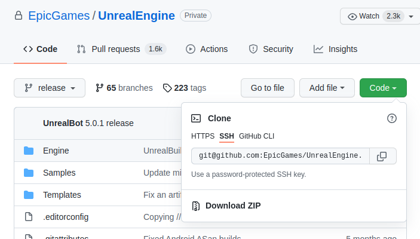
Task: Open the EpicGames organization link
Action: coord(59,16)
